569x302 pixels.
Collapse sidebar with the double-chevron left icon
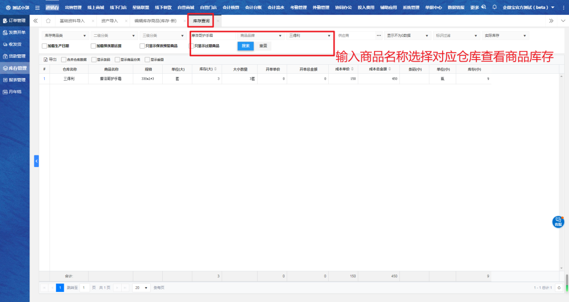click(35, 21)
